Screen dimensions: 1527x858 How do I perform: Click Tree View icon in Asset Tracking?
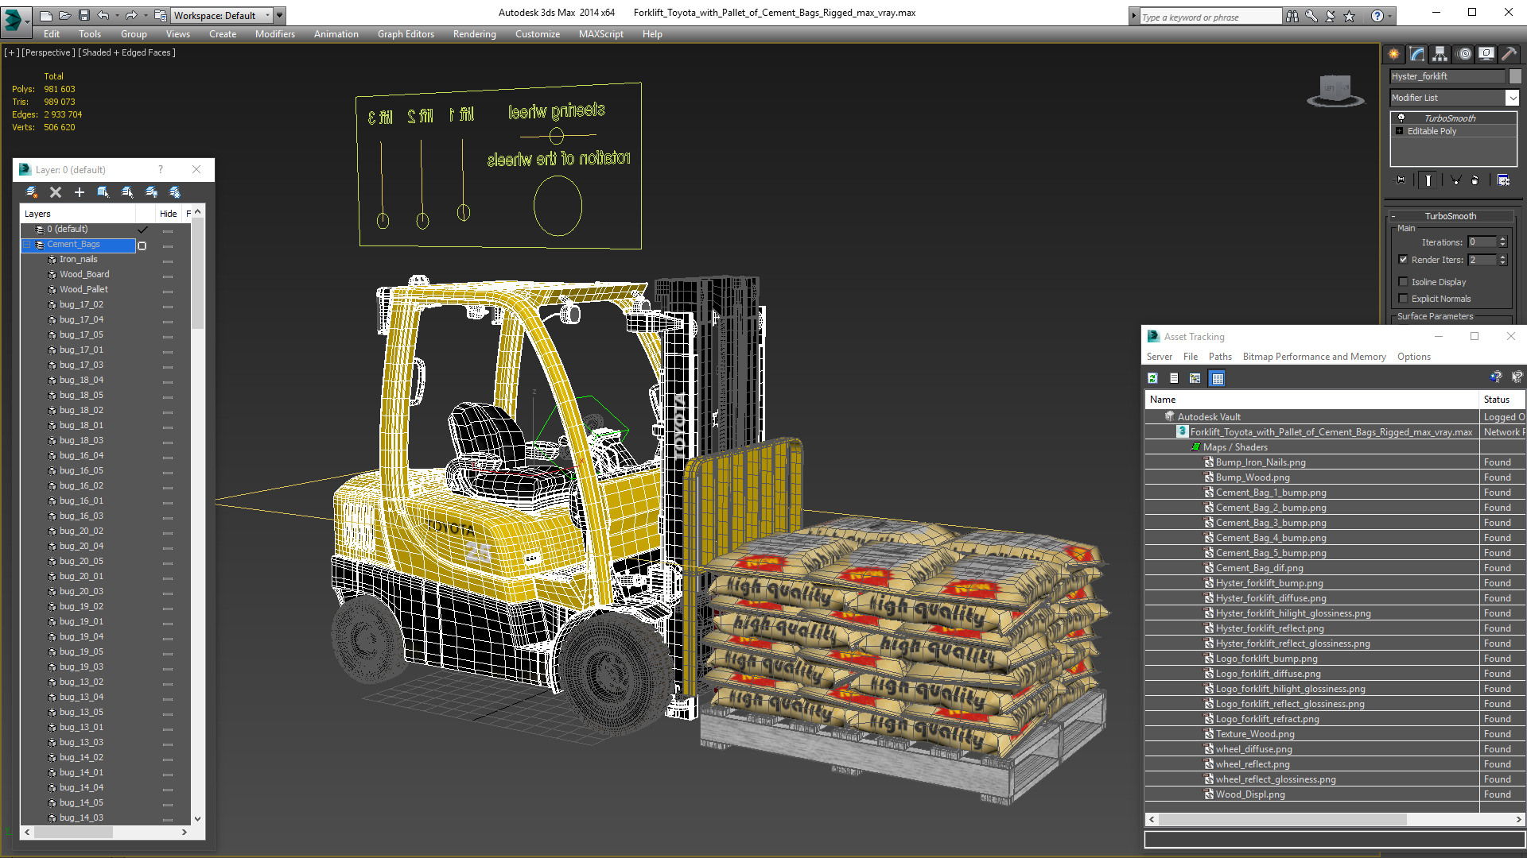pyautogui.click(x=1195, y=378)
